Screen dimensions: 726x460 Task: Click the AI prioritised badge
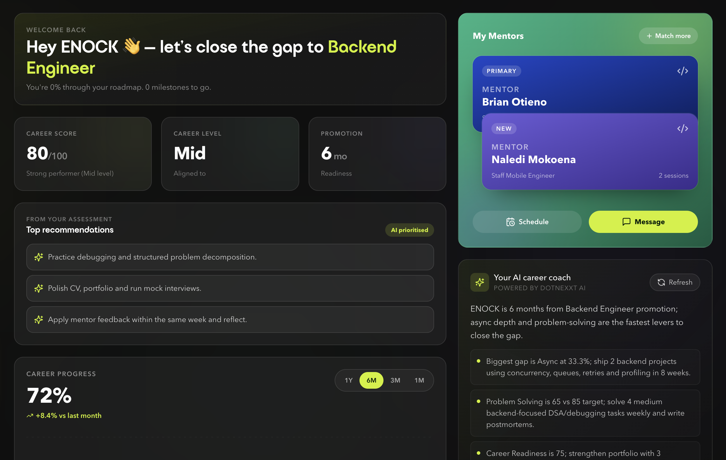409,230
